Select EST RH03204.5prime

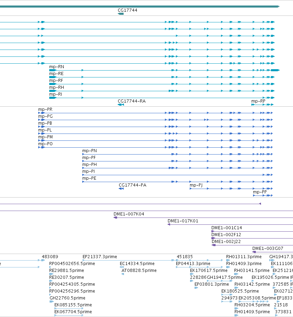point(252,305)
